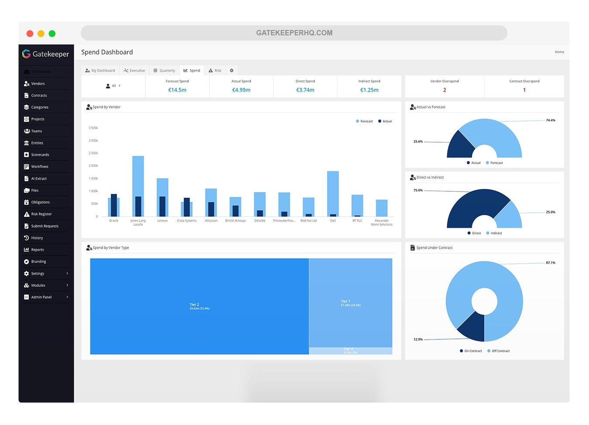
Task: Open the Risk Register from the sidebar
Action: pyautogui.click(x=40, y=214)
